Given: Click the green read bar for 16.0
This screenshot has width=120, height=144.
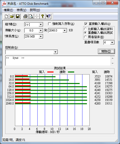Looking at the screenshot, I should pos(42,80).
